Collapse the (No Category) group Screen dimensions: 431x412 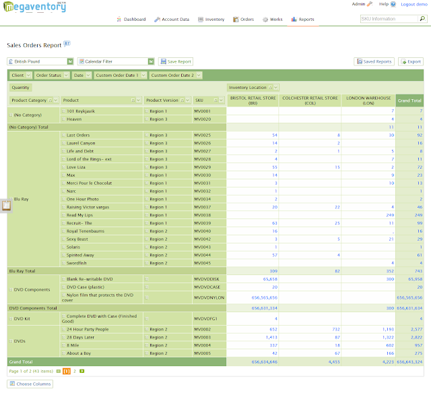11,115
